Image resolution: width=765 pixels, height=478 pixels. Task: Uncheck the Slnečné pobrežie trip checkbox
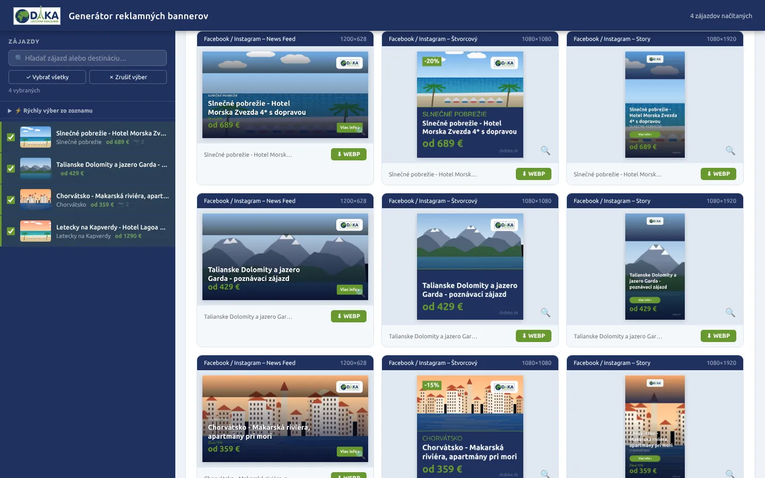pos(11,137)
